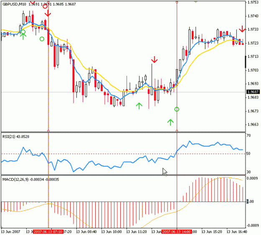Click the 1.9733 price axis value
Screen dimensions: 261x235
(253, 29)
